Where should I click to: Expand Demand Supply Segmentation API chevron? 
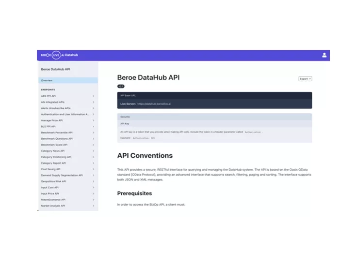tap(93, 175)
